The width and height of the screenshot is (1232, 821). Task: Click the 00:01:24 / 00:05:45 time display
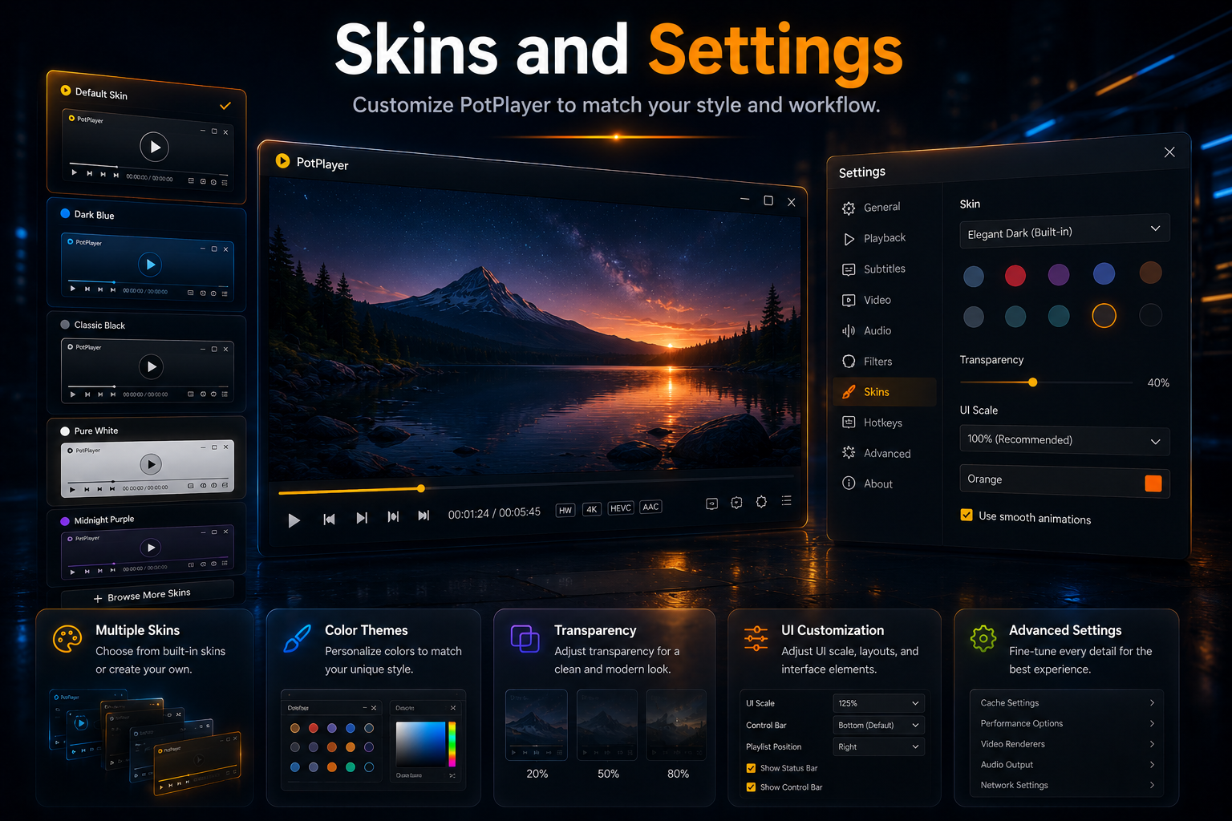point(494,513)
